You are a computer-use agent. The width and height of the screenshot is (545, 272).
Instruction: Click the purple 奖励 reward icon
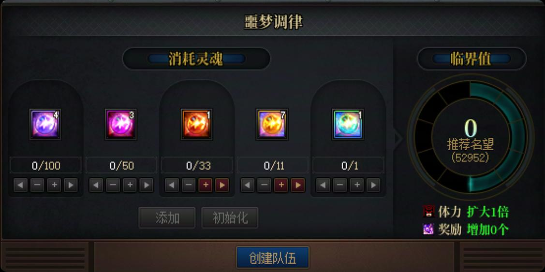pos(428,229)
